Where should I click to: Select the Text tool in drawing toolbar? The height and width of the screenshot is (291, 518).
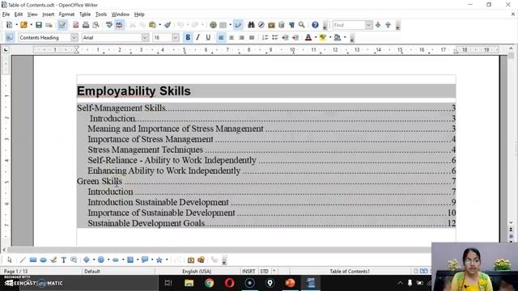[x=63, y=260]
